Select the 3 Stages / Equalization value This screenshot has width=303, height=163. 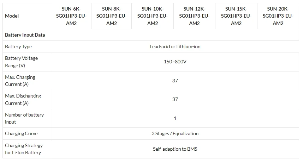click(x=175, y=133)
